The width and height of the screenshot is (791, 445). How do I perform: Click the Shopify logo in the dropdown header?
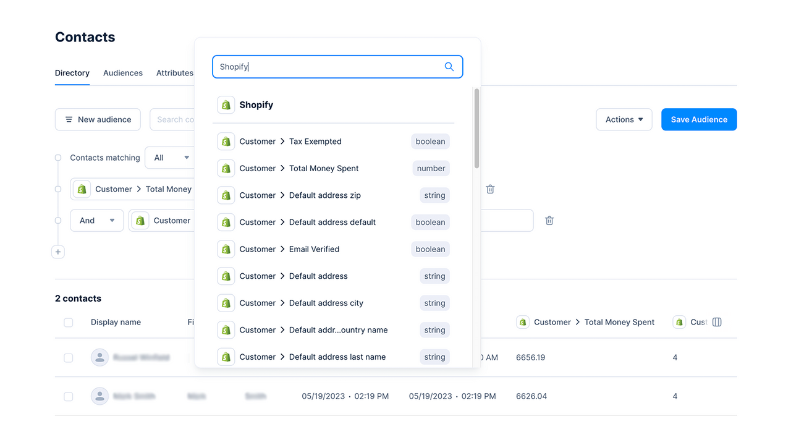[x=226, y=104]
